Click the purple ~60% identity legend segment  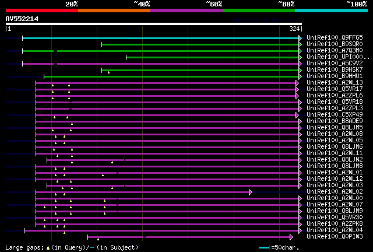point(186,10)
